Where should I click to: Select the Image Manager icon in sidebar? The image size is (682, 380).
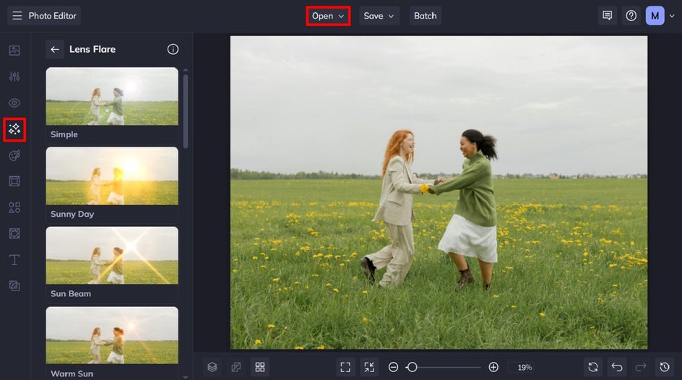(x=14, y=51)
